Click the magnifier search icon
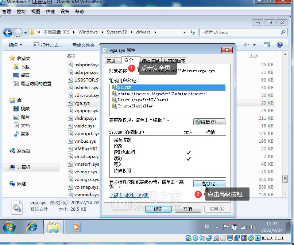294x245 pixels. point(283,32)
